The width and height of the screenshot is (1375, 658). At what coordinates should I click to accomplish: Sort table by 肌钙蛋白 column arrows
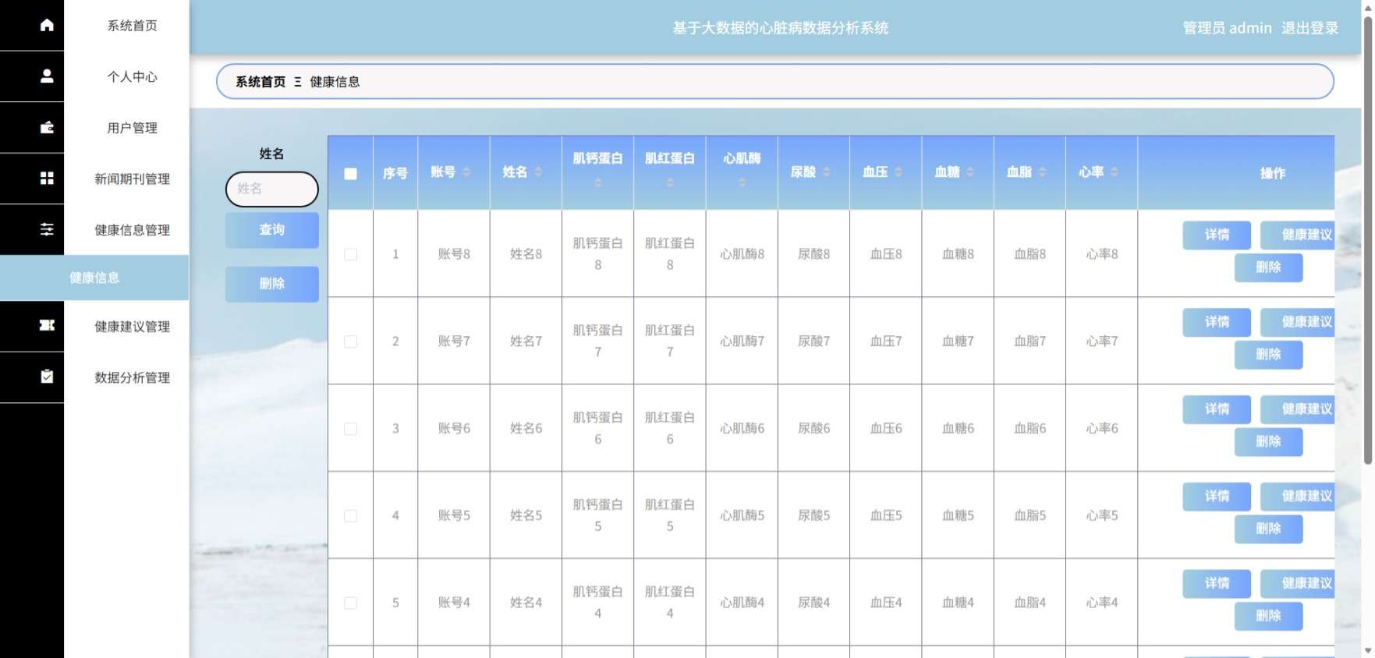(598, 182)
